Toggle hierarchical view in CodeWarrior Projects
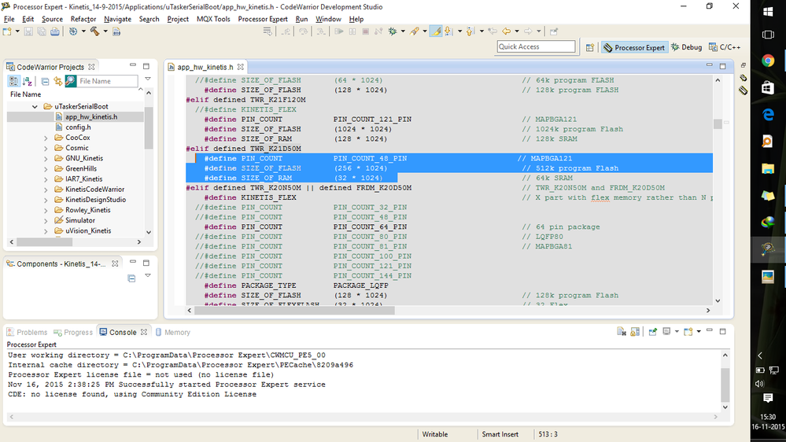The height and width of the screenshot is (442, 786). coord(13,81)
